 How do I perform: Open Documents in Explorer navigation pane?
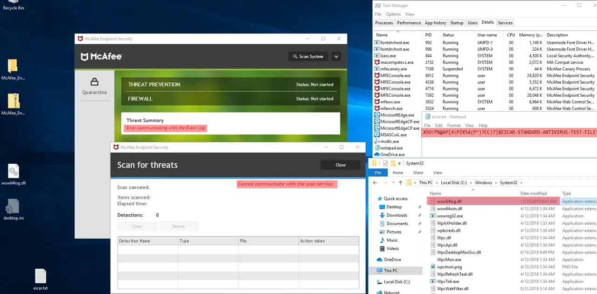397,224
